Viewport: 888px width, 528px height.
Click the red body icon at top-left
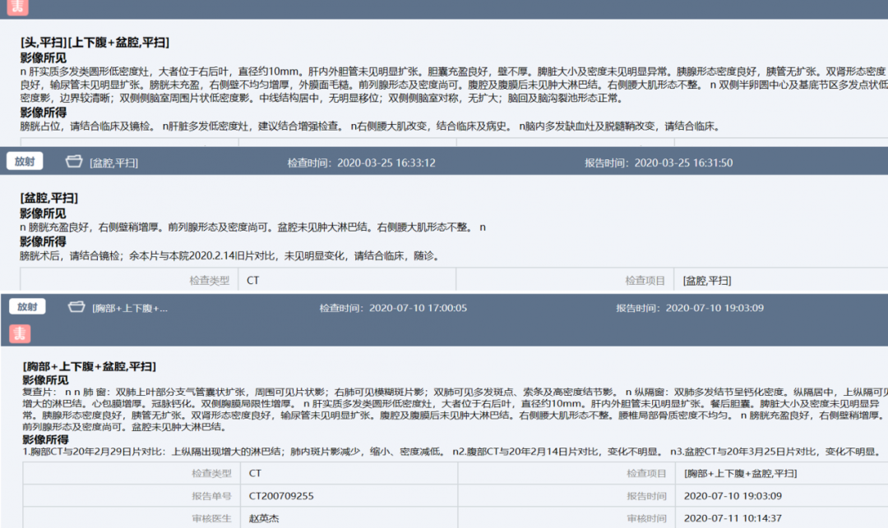(x=17, y=7)
